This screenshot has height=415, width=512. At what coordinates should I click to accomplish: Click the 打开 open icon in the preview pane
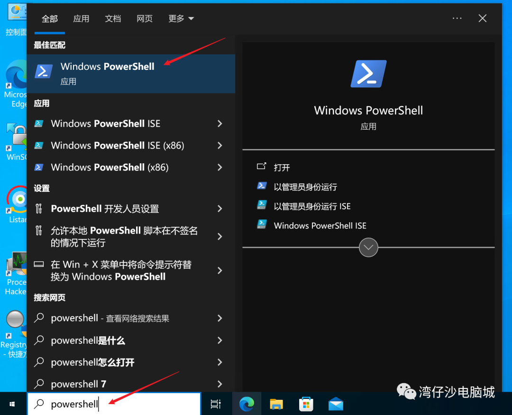[262, 166]
